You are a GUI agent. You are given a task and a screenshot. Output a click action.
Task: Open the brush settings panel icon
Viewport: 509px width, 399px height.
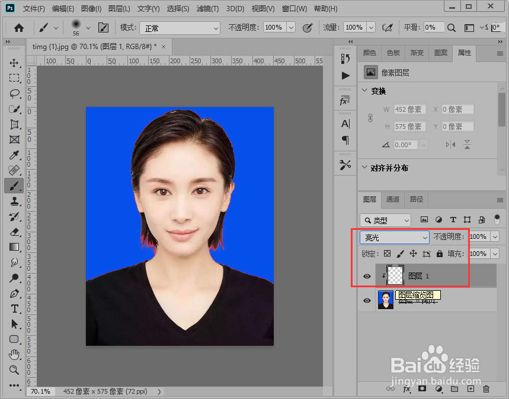coord(103,28)
